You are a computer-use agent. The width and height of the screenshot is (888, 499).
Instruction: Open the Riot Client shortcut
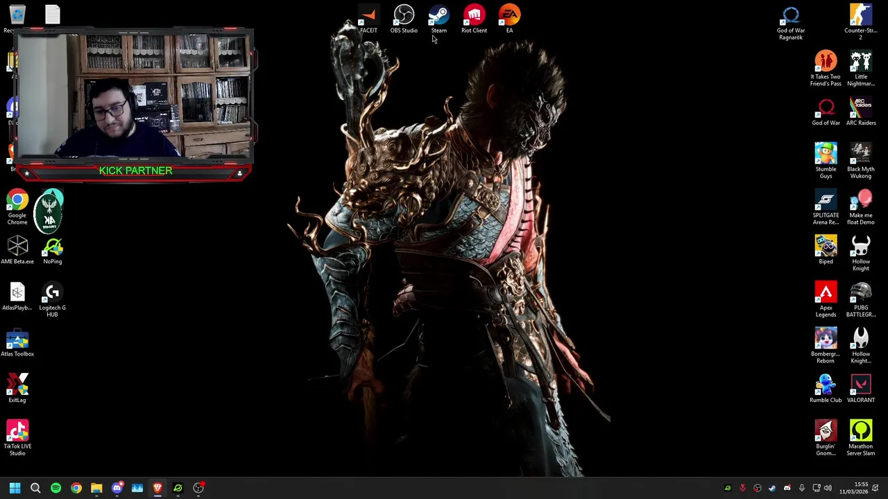click(x=474, y=19)
